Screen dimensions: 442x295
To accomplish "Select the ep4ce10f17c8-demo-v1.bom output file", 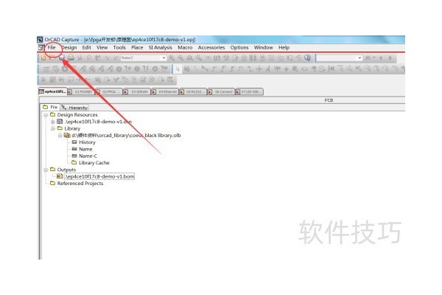I will (99, 176).
